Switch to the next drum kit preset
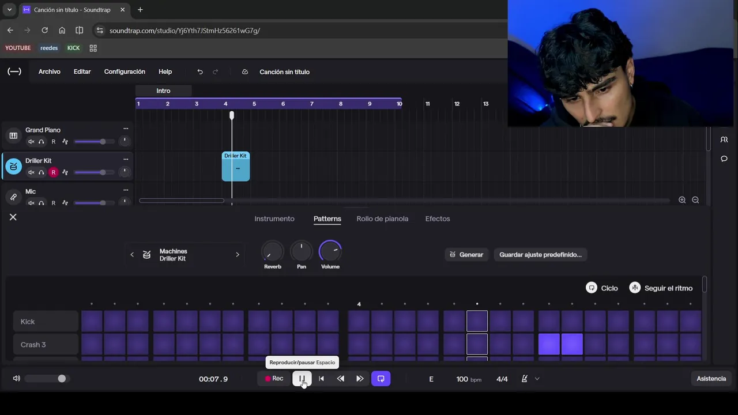The image size is (738, 415). (x=238, y=255)
